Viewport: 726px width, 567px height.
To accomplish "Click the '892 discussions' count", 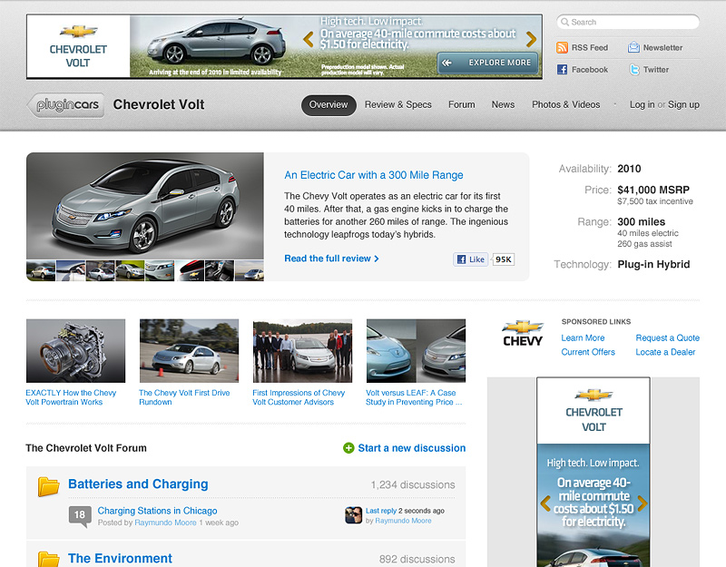I will pyautogui.click(x=417, y=559).
